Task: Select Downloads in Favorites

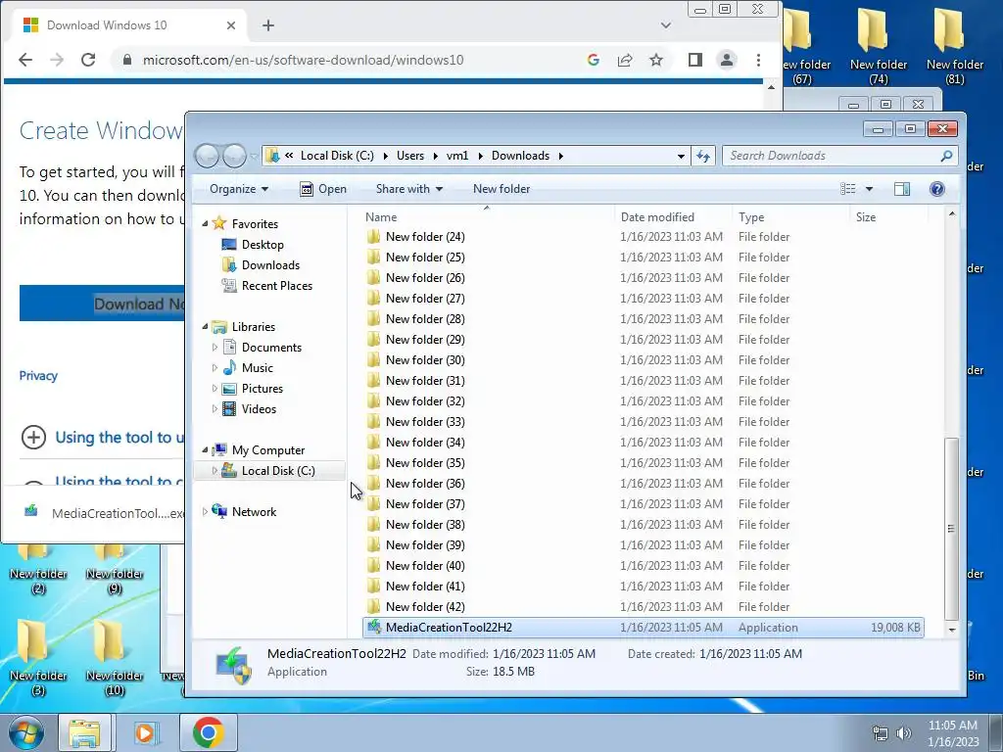Action: pyautogui.click(x=261, y=264)
